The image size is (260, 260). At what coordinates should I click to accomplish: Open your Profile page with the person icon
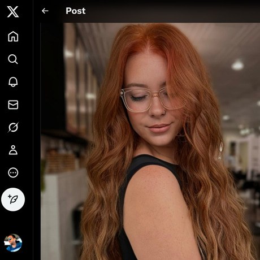point(13,150)
